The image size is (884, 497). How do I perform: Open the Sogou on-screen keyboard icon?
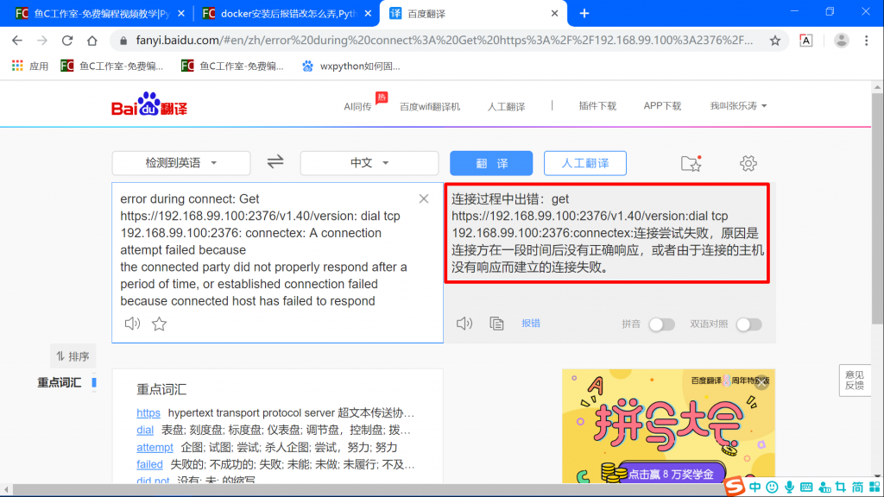(x=808, y=487)
